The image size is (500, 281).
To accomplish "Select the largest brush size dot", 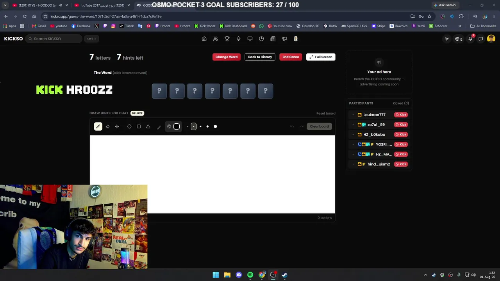I will [215, 126].
